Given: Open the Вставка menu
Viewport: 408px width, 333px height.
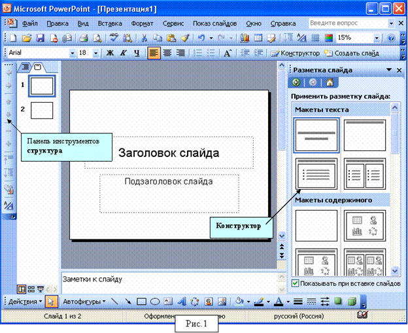Looking at the screenshot, I should (110, 24).
